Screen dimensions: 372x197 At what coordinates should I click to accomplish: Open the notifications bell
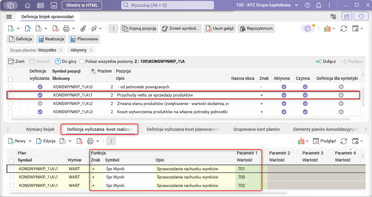pyautogui.click(x=319, y=5)
